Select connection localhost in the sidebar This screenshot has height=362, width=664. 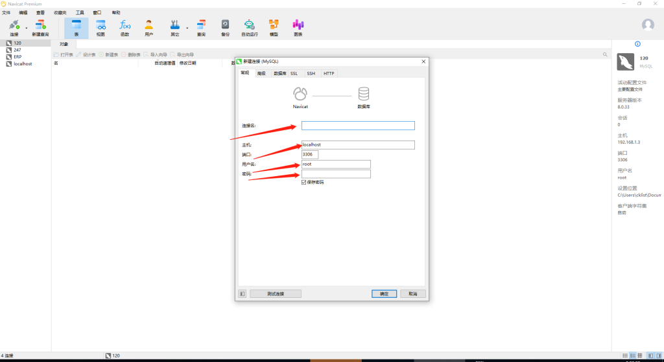(25, 64)
